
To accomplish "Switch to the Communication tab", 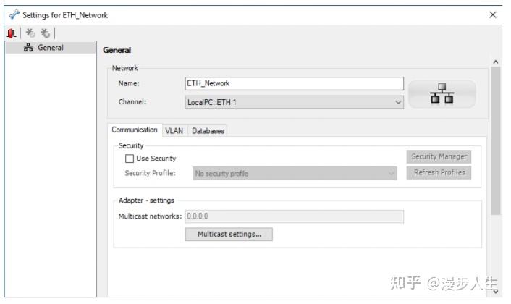I will click(135, 130).
